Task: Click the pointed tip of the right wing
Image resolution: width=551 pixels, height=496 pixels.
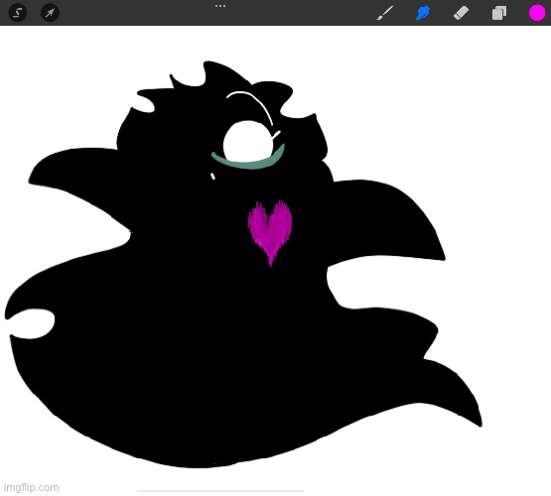Action: 444,258
